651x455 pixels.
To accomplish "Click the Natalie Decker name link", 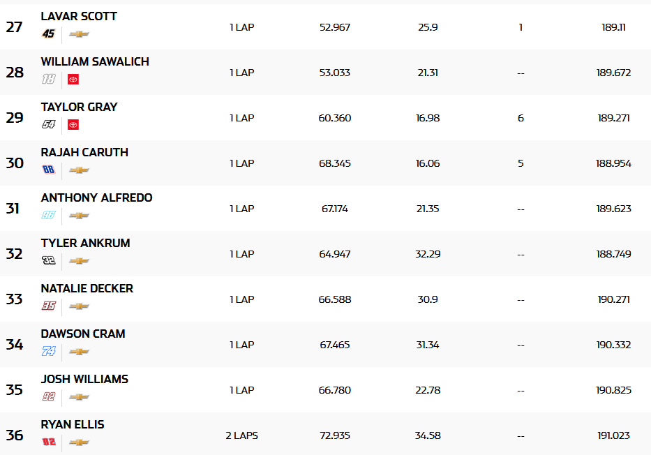I will tap(87, 288).
